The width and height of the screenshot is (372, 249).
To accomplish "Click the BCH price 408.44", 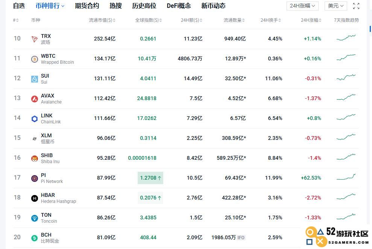I will pos(148,237).
